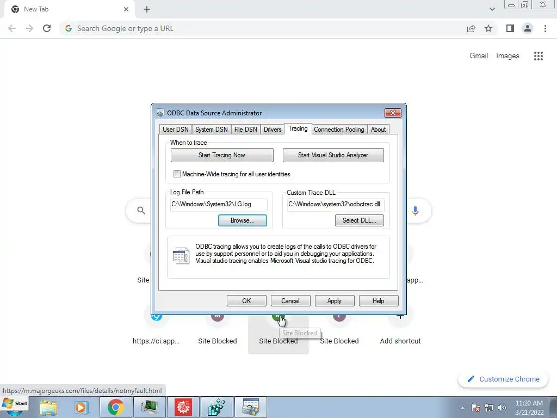The width and height of the screenshot is (557, 418).
Task: Click the share page icon
Action: click(471, 28)
